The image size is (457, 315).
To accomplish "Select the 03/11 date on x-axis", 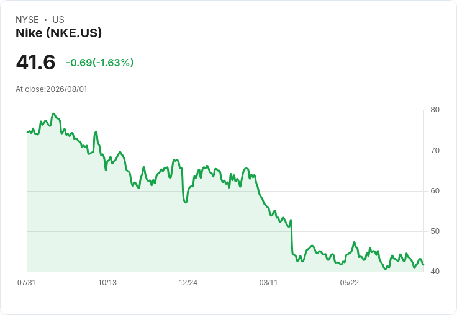I will coord(269,282).
